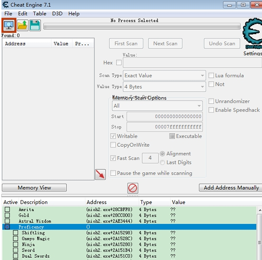Open the D3D menu
Screen dimensions: 262x260
tap(57, 13)
